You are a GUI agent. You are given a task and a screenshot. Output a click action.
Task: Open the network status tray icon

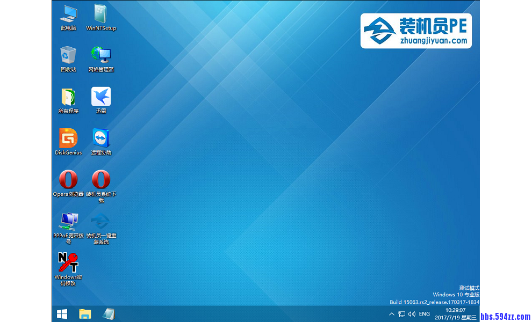click(x=402, y=314)
